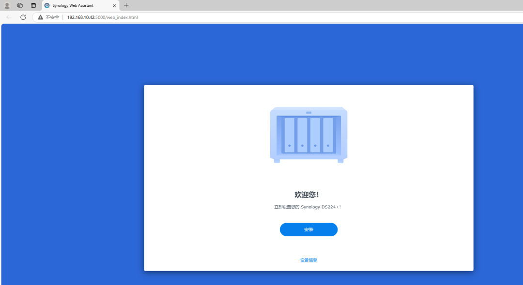
Task: Click the indicator on top of the NAS illustration
Action: [x=308, y=113]
